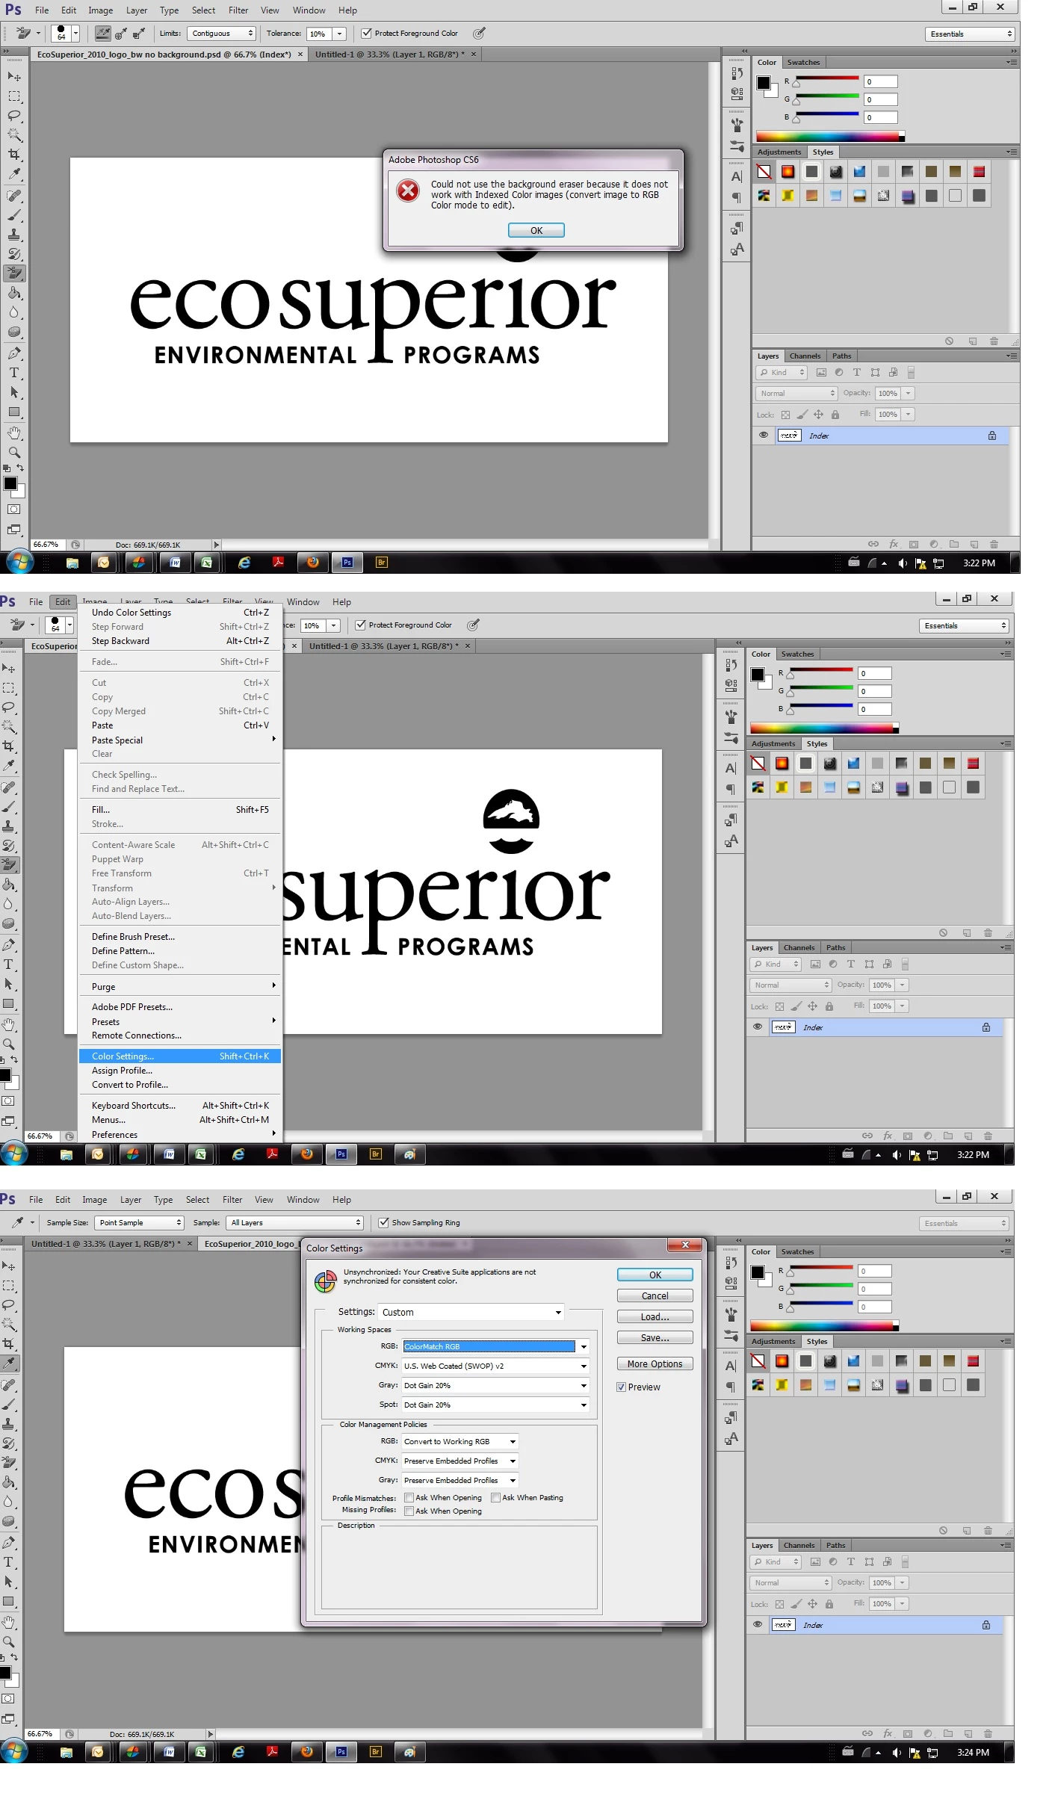Toggle the Preview checkbox in Color Settings

point(621,1387)
